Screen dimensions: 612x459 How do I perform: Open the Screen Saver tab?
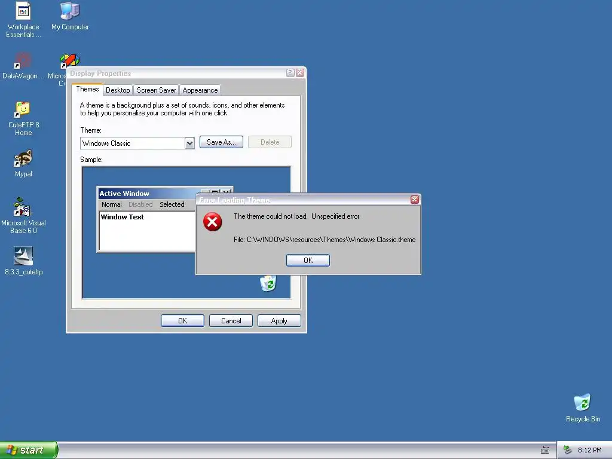click(x=156, y=90)
